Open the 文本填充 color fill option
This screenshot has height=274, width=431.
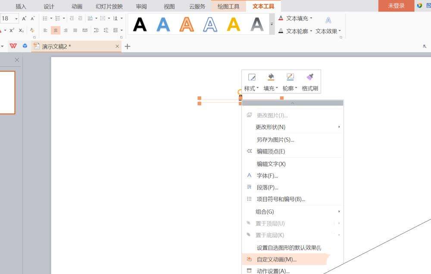[297, 18]
